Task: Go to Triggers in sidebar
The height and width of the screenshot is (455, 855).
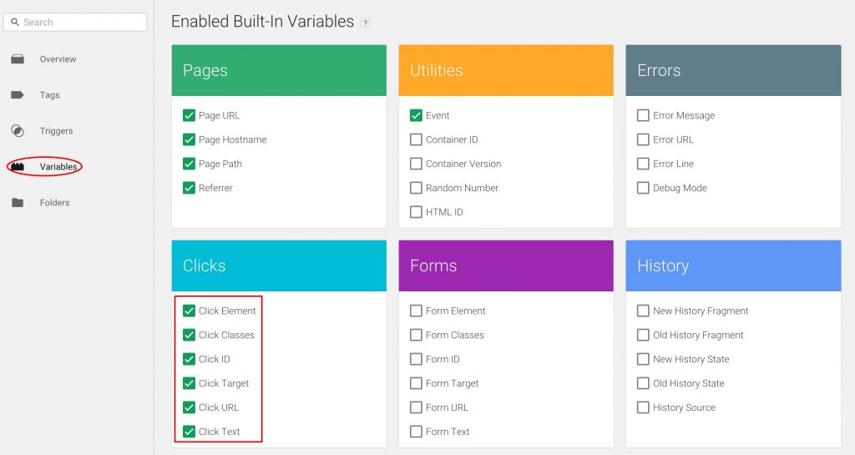Action: tap(56, 131)
